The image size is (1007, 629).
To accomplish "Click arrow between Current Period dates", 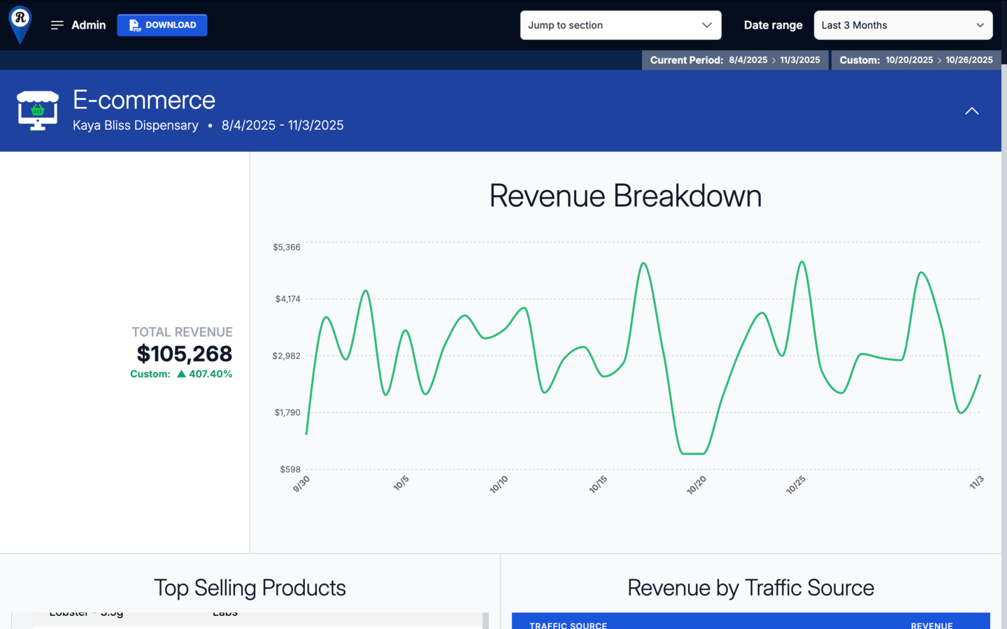I will coord(773,60).
